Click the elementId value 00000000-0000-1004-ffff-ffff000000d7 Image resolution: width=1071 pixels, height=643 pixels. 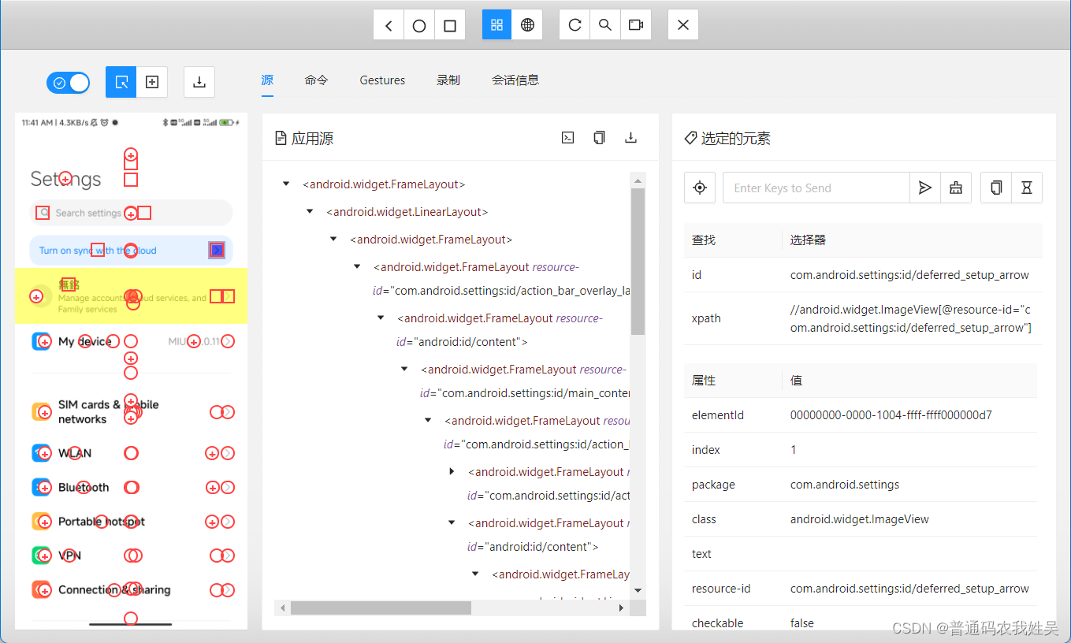[891, 415]
